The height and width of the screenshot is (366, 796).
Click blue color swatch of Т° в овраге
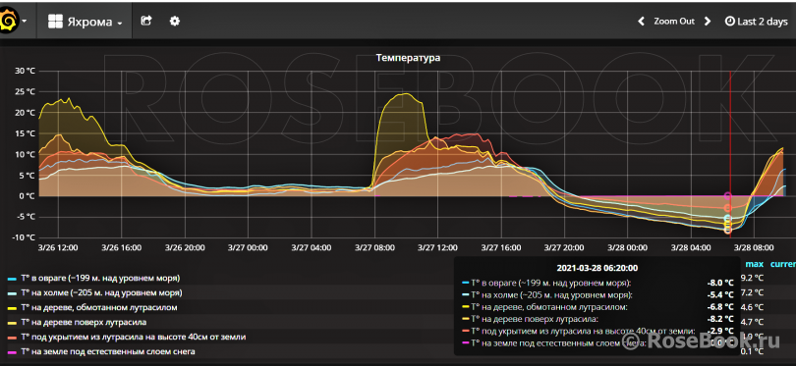[x=12, y=279]
